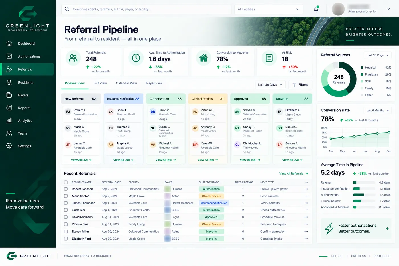Viewport: 399px width, 266px height.
Task: Open Settings gear icon
Action: [9, 146]
